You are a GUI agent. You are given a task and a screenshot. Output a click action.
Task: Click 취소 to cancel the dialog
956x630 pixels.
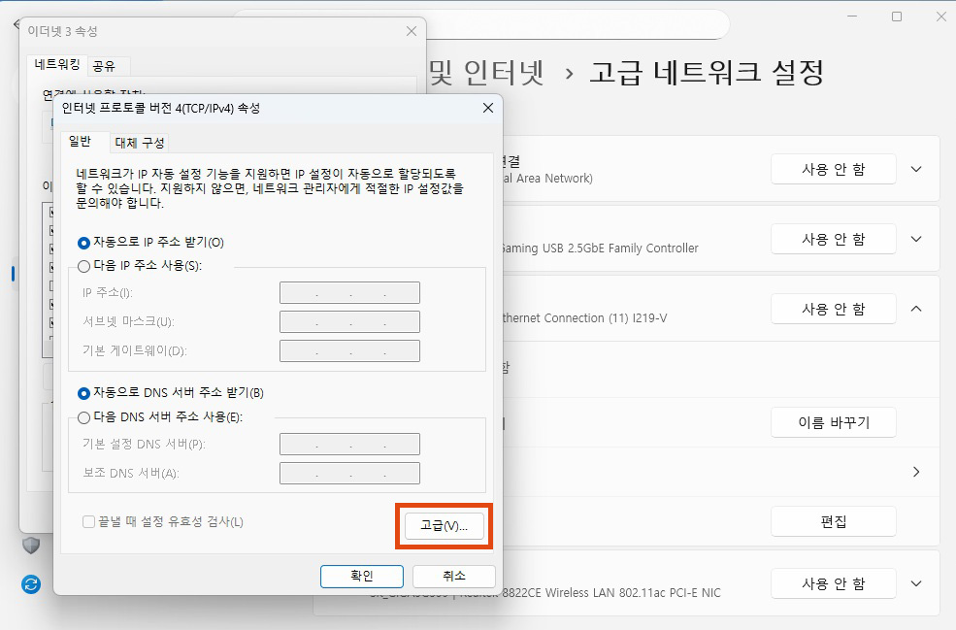pyautogui.click(x=453, y=576)
